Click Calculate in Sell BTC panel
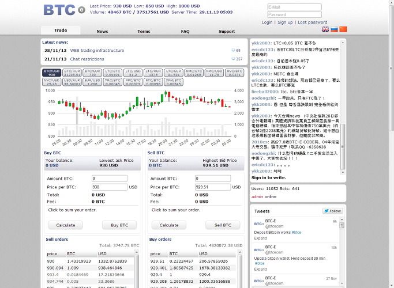The width and height of the screenshot is (394, 288). pyautogui.click(x=169, y=225)
